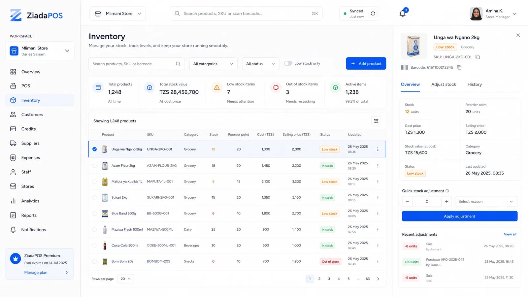
Task: Select the Maziwa Fresh 500ml checkbox
Action: click(x=95, y=229)
